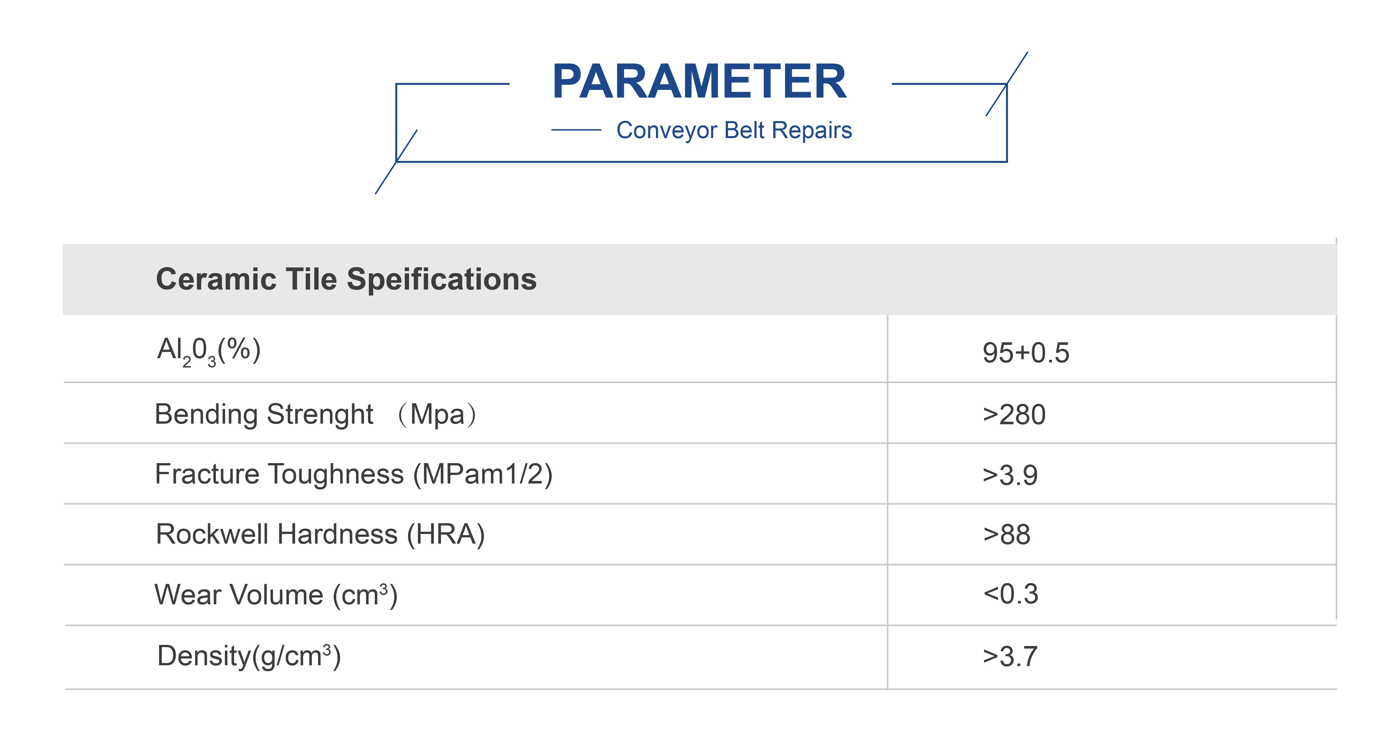The image size is (1395, 743).
Task: Click the Ceramic Tile Speifications table header
Action: tap(346, 279)
